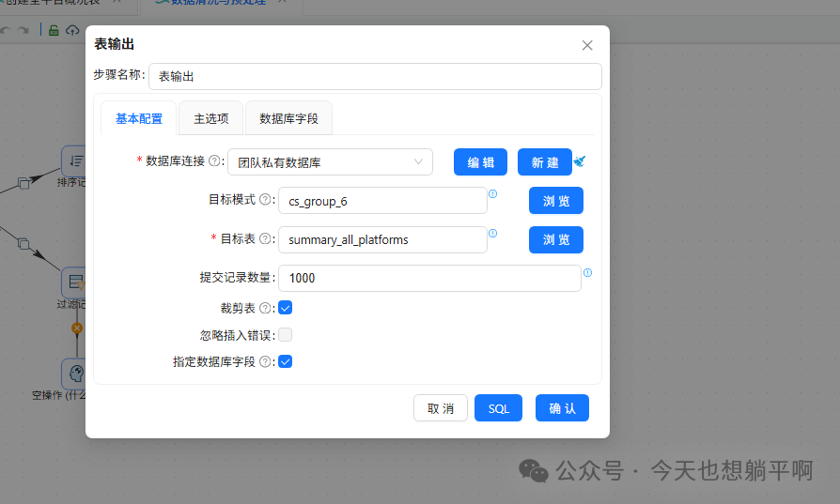The width and height of the screenshot is (840, 504).
Task: Click the 编辑 button for the database connection
Action: (480, 162)
